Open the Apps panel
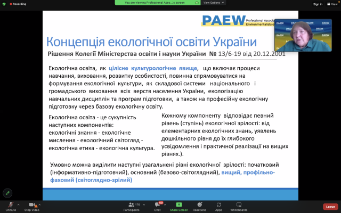The width and height of the screenshot is (341, 213). 218,207
